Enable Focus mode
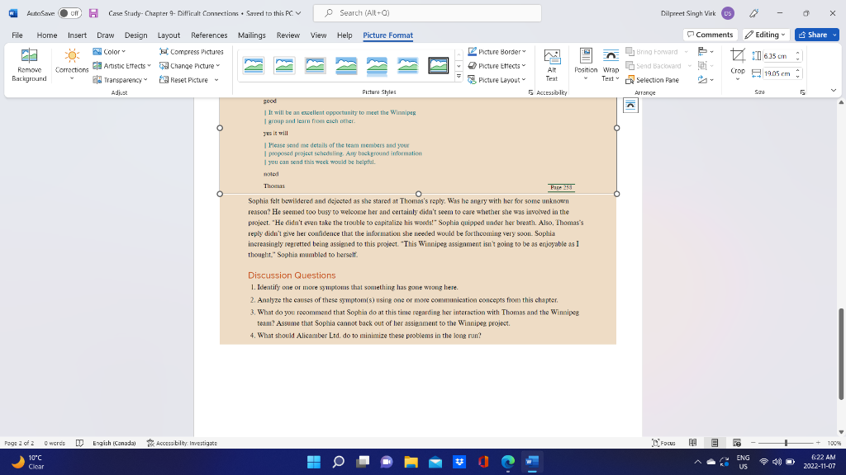 click(663, 443)
